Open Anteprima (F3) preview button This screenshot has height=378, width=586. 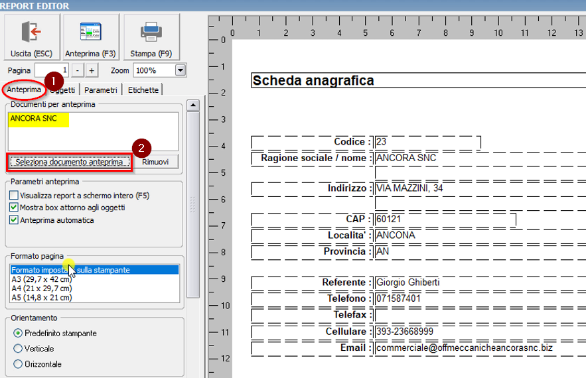point(91,32)
